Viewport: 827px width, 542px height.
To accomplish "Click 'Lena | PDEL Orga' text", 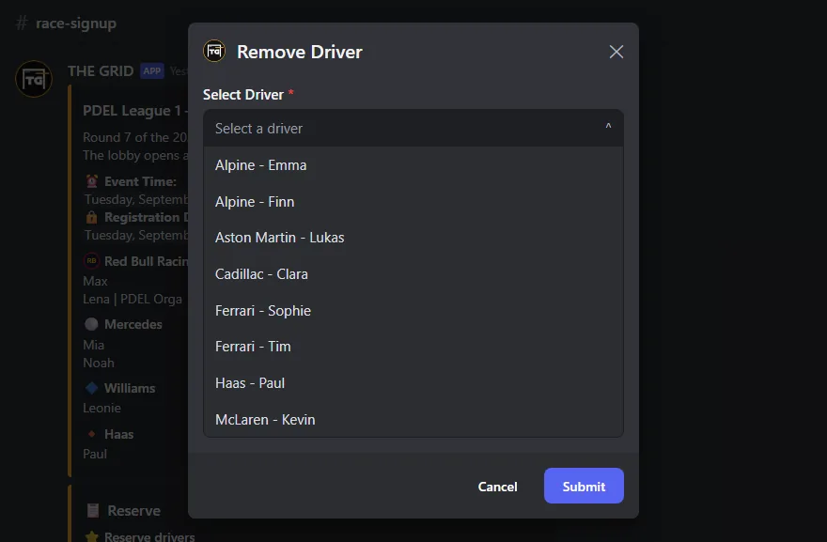I will [133, 299].
